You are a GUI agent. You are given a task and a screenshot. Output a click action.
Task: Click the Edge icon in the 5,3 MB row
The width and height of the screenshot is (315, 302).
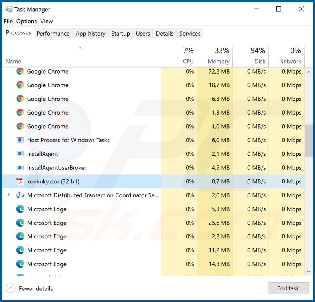tap(20, 209)
